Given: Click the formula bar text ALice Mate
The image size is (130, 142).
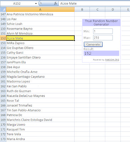Looking at the screenshot, I should click(68, 4).
